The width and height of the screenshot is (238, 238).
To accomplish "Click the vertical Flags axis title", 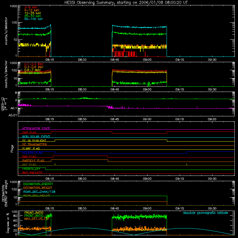I will [x=12, y=148].
